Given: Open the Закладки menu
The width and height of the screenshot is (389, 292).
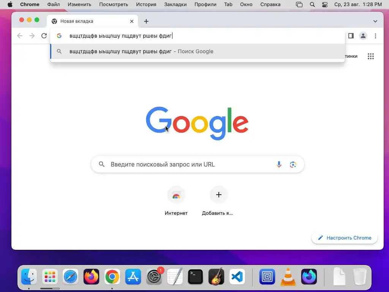Looking at the screenshot, I should (176, 5).
